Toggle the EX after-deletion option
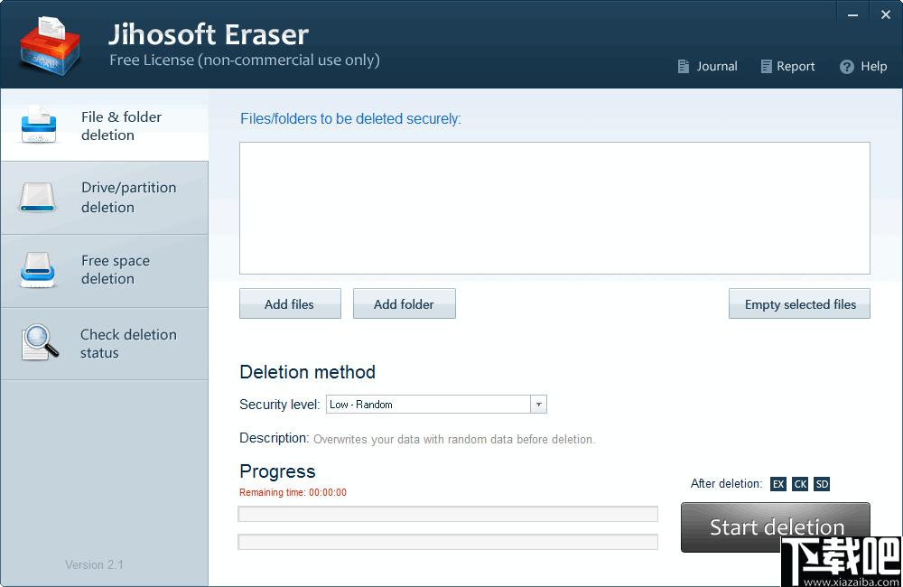 (x=778, y=484)
